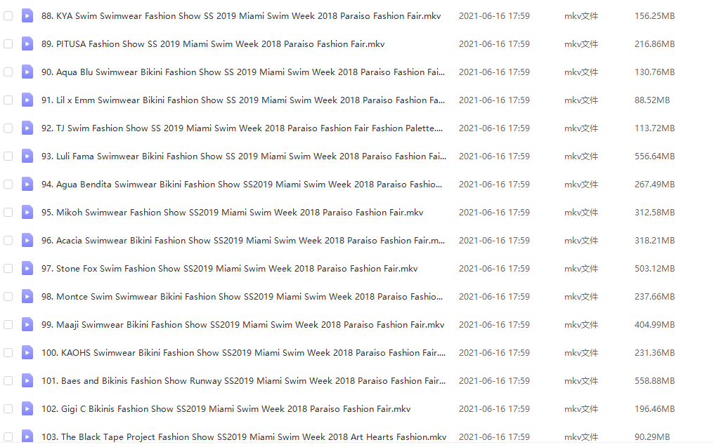The image size is (714, 447).
Task: Click the file icon for 98. Montce Swim
Action: pyautogui.click(x=27, y=296)
